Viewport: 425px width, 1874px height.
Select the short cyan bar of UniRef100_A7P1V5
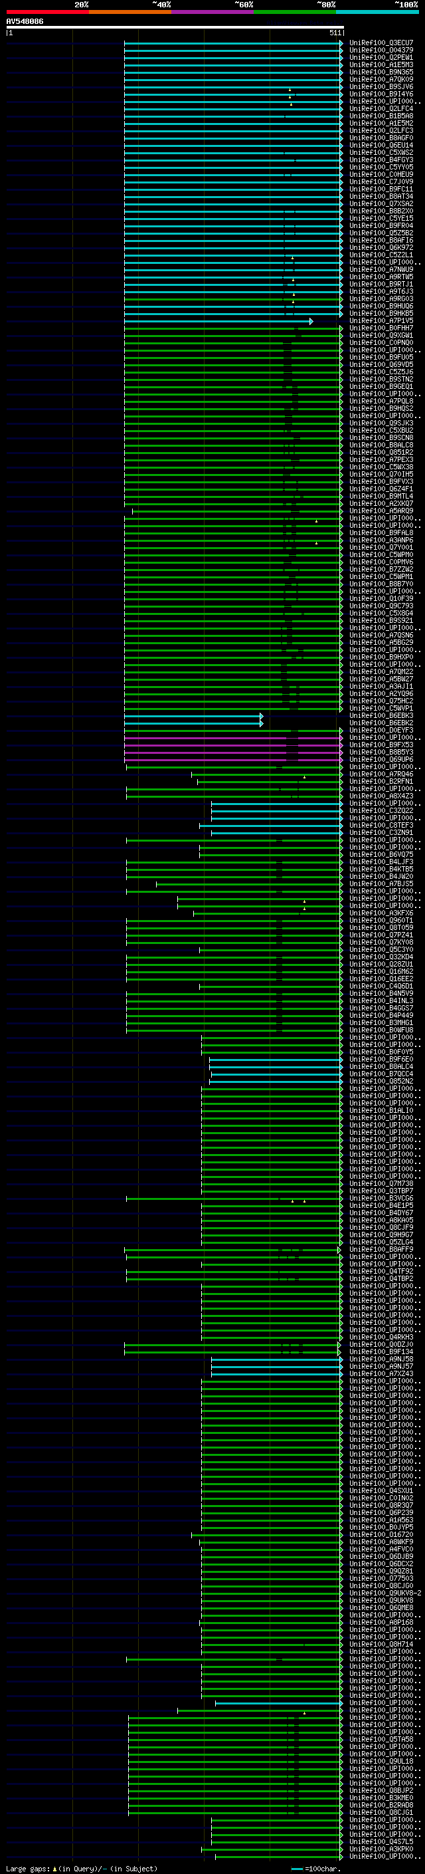(218, 321)
